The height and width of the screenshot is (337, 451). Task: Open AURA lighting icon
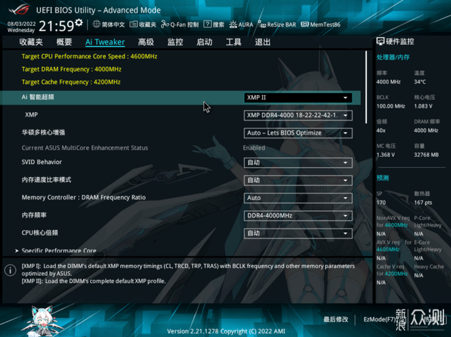coord(233,24)
